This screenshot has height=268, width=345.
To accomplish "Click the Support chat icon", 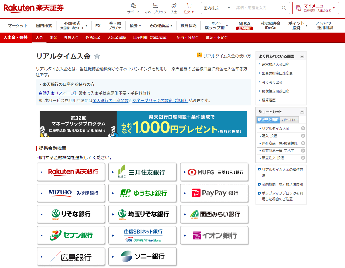I will coord(133,6).
